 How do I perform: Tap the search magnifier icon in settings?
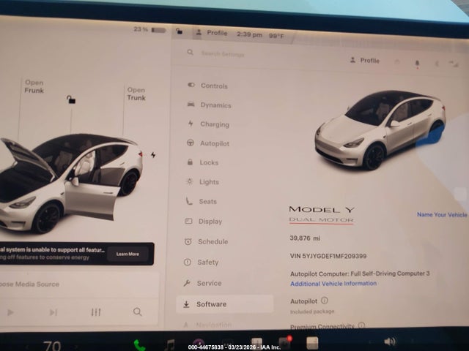tap(190, 53)
